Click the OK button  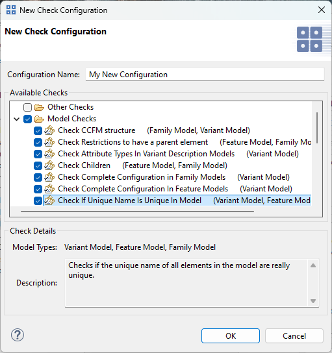231,336
